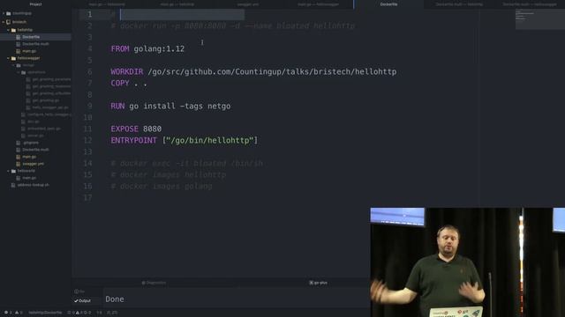Open get_greeting.go in the operations folder

pos(46,100)
